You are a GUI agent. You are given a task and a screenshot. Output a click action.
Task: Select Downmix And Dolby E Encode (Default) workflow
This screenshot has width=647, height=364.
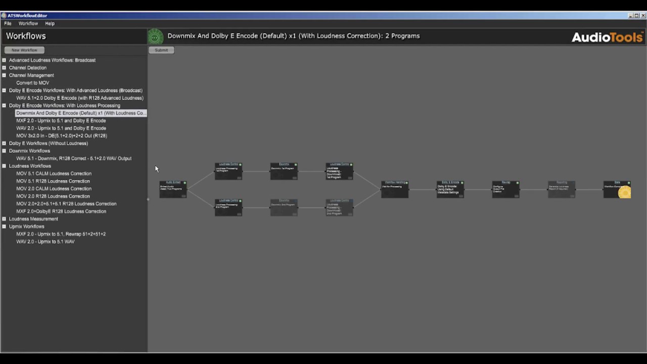[80, 113]
